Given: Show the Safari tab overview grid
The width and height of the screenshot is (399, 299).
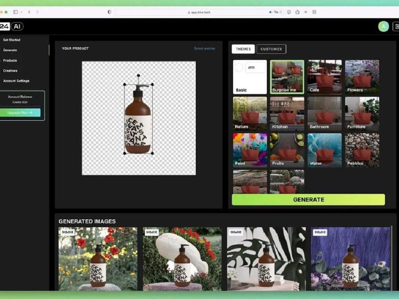Looking at the screenshot, I should 314,12.
